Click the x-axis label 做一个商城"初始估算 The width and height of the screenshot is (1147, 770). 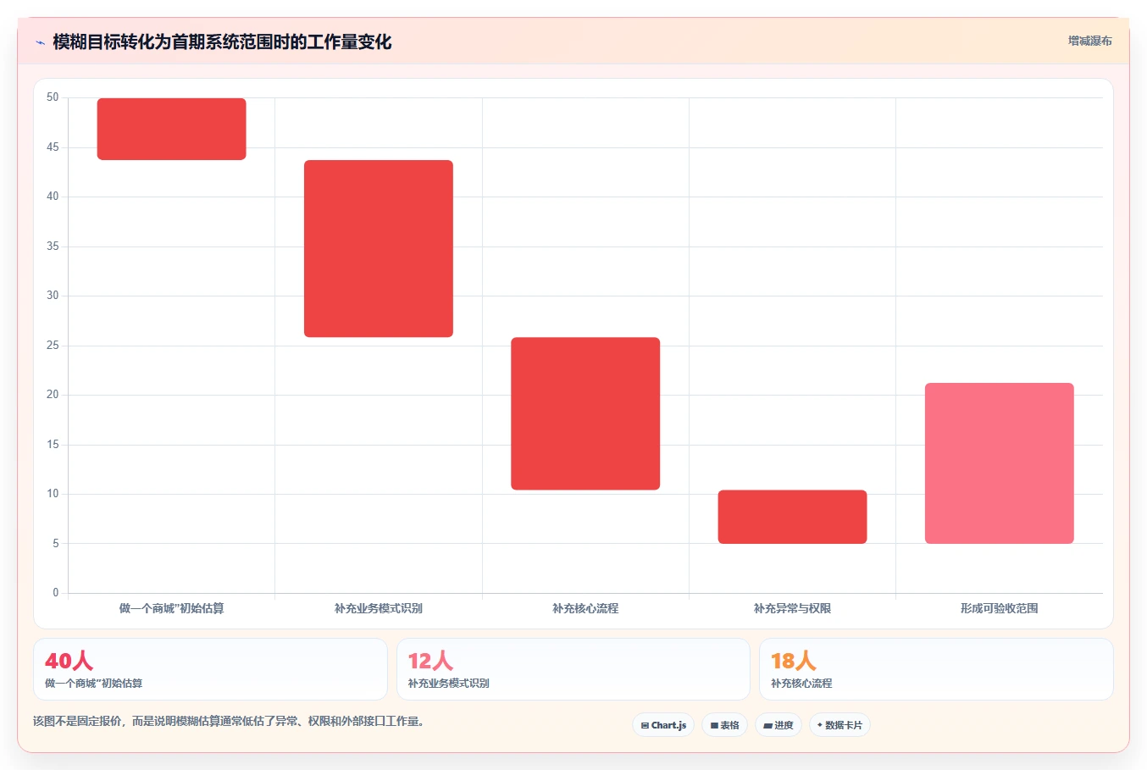[x=172, y=608]
